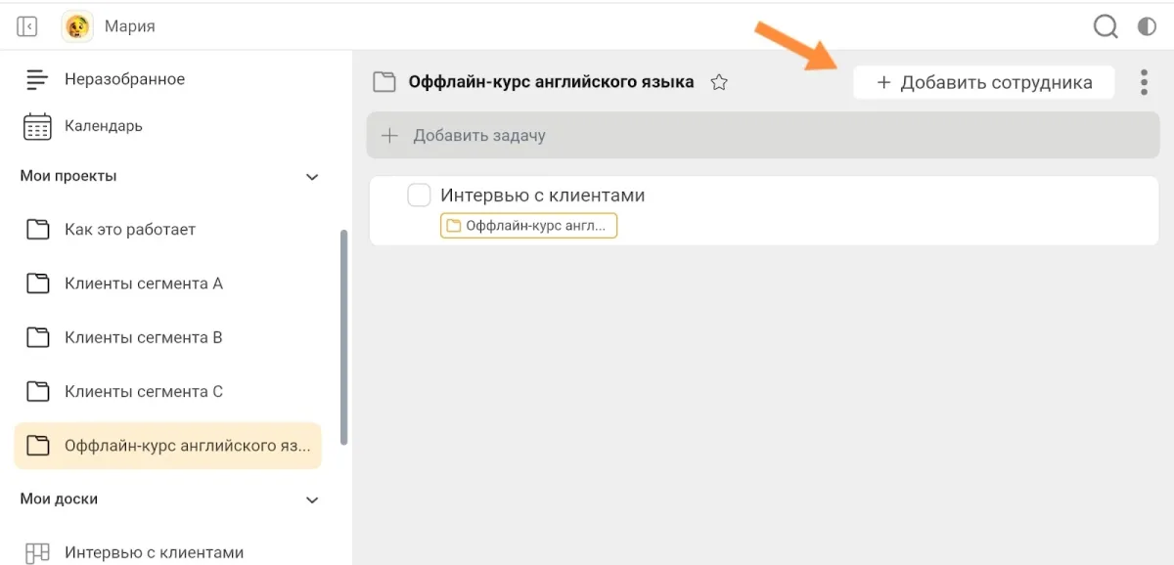
Task: Collapse the sidebar with the panel icon
Action: click(x=27, y=26)
